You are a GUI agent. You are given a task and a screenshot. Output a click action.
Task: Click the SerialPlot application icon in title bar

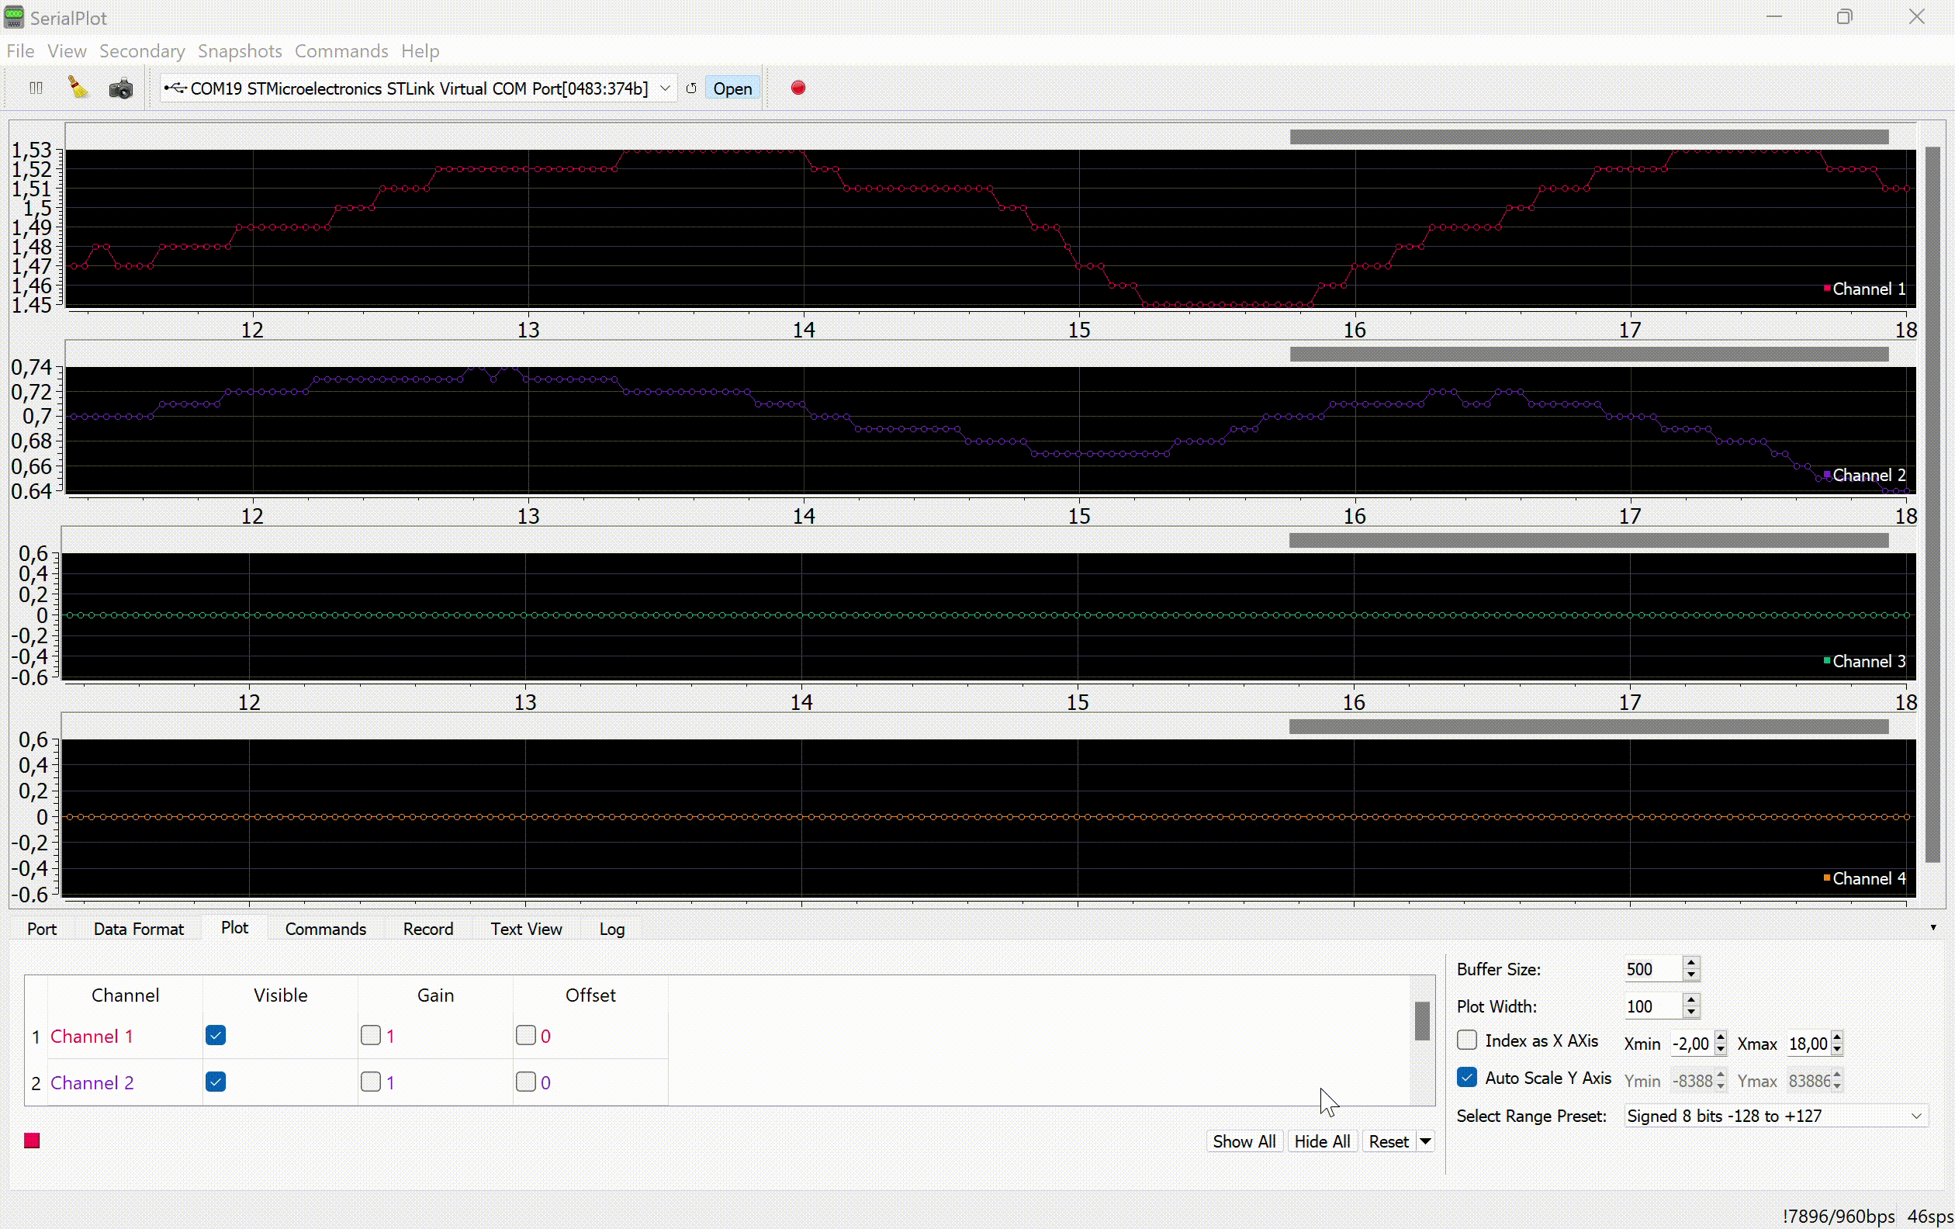(14, 17)
